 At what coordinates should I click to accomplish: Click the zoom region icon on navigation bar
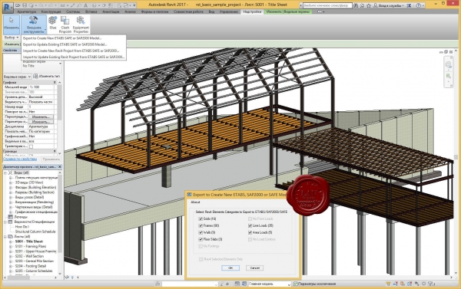pyautogui.click(x=449, y=76)
